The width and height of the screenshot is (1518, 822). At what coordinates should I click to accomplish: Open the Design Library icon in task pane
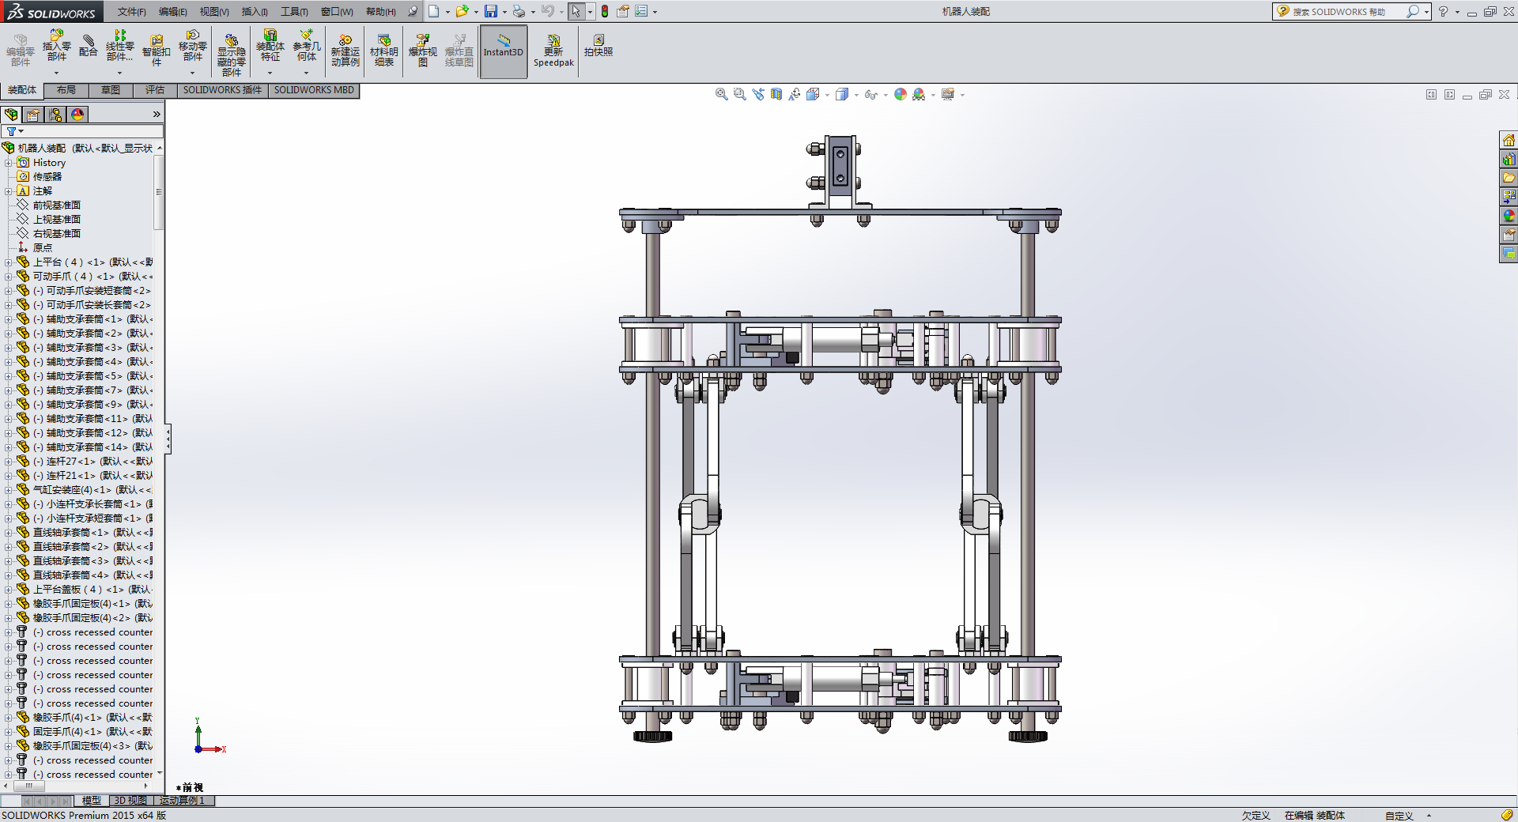coord(1509,159)
